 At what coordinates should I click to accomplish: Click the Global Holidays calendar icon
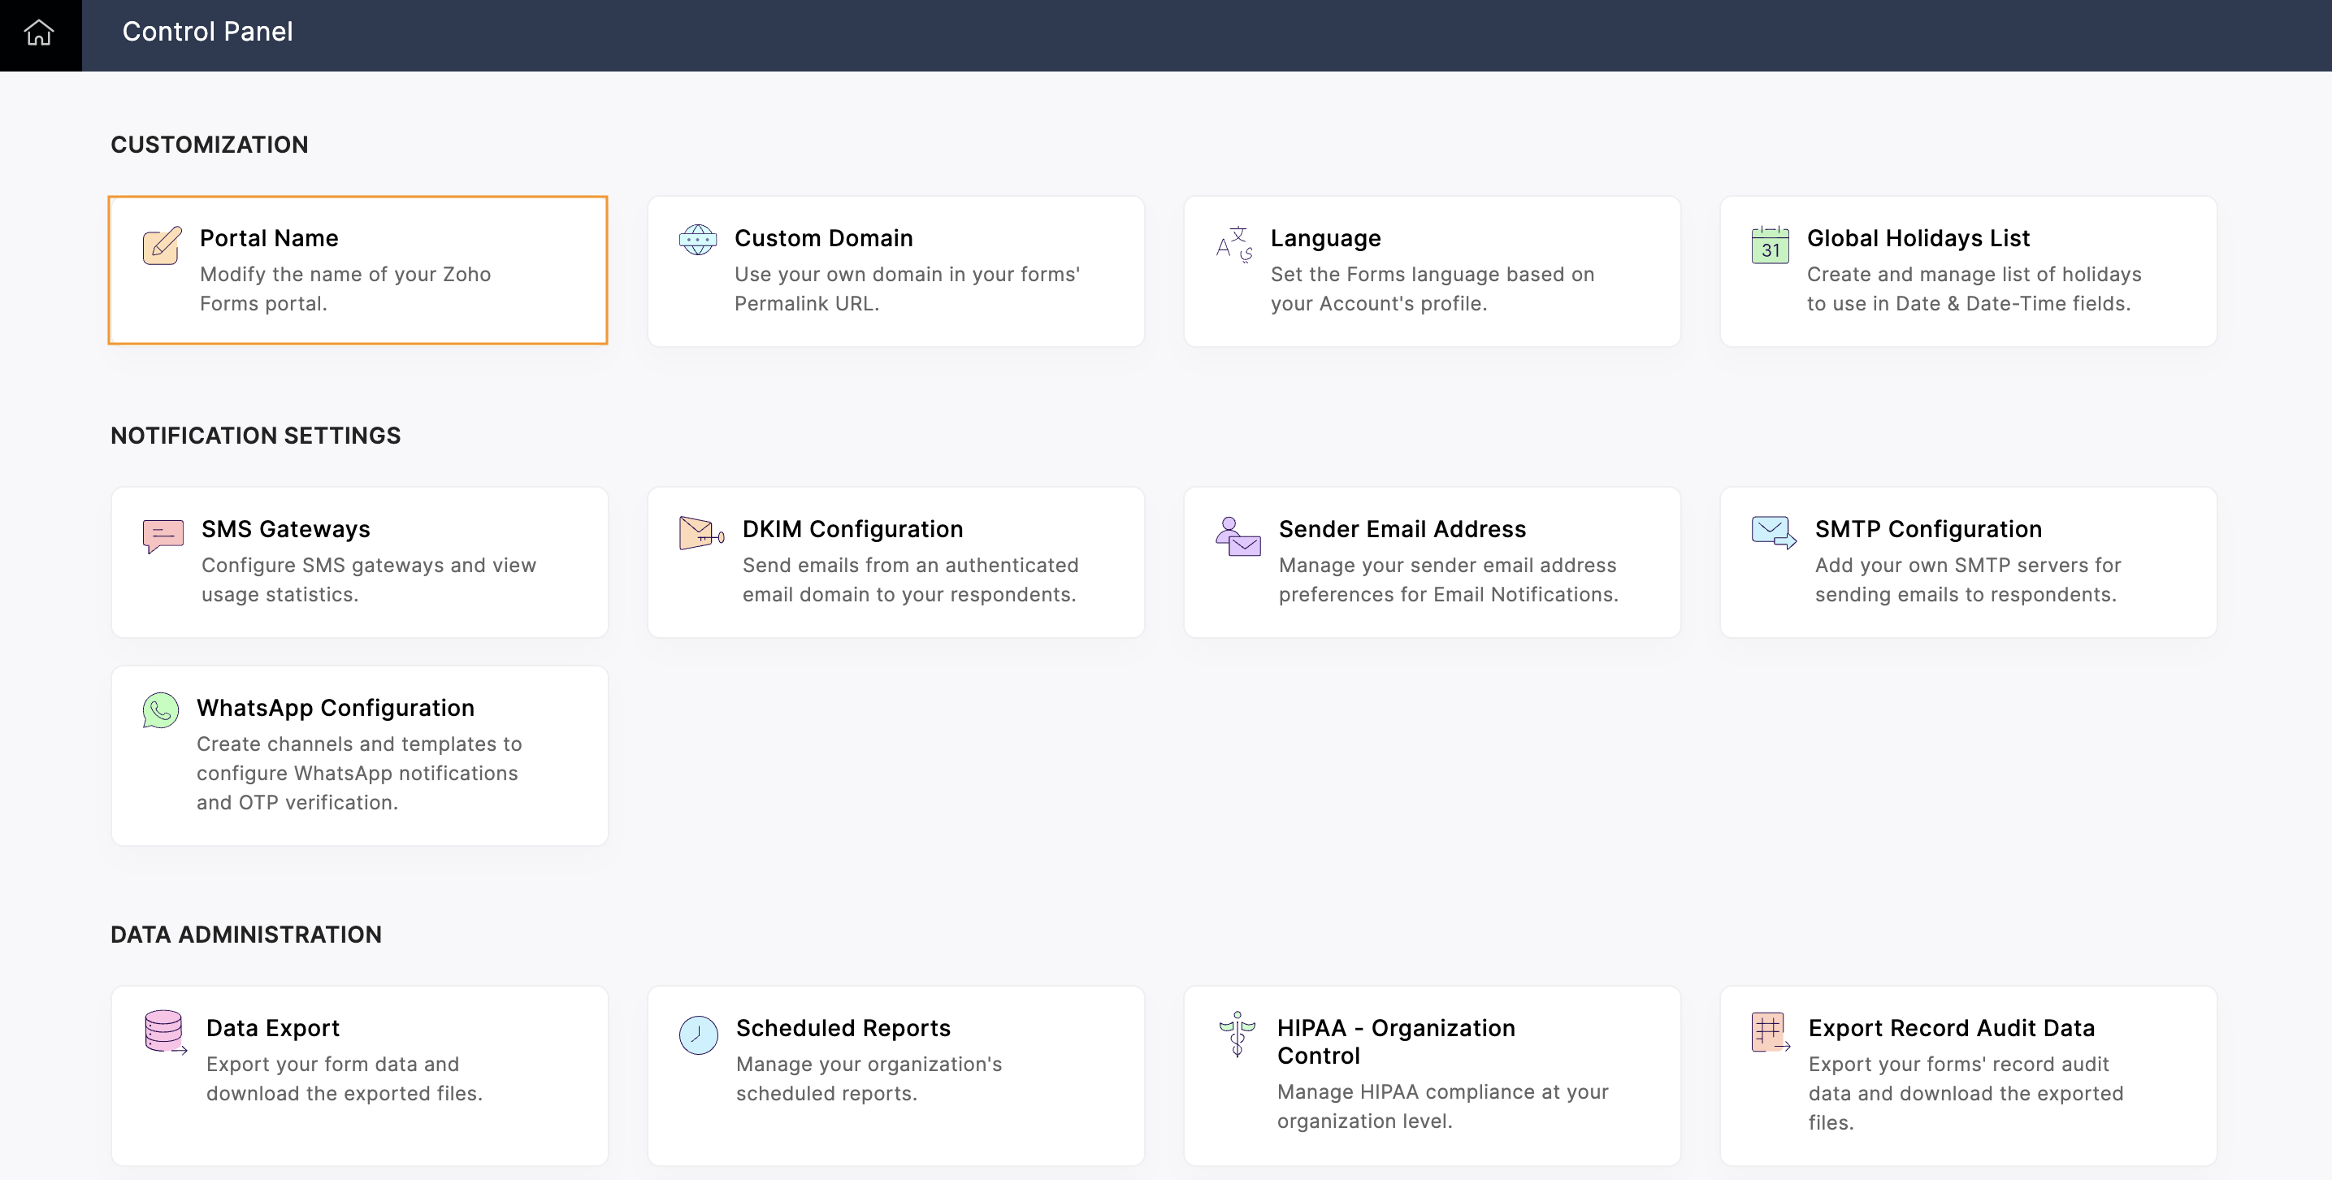[1770, 245]
